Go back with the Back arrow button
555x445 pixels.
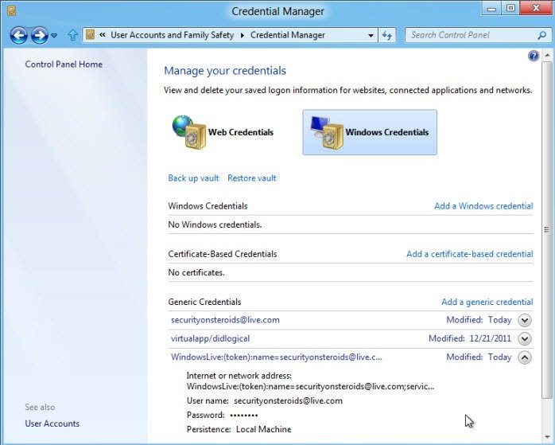[x=18, y=35]
